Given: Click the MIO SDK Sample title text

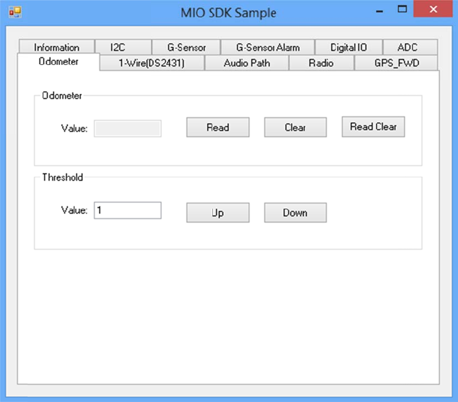Looking at the screenshot, I should [x=228, y=13].
